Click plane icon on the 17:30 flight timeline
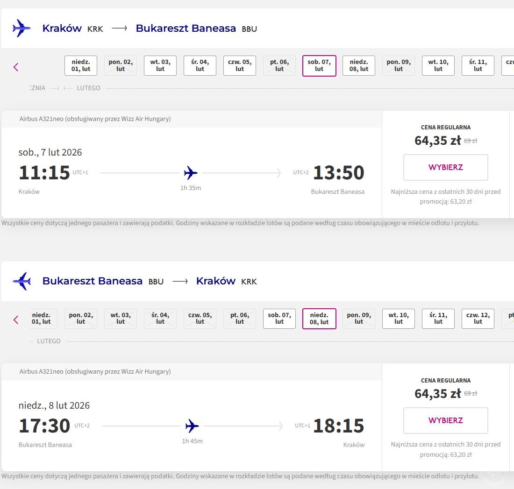This screenshot has width=514, height=489. coord(192,426)
